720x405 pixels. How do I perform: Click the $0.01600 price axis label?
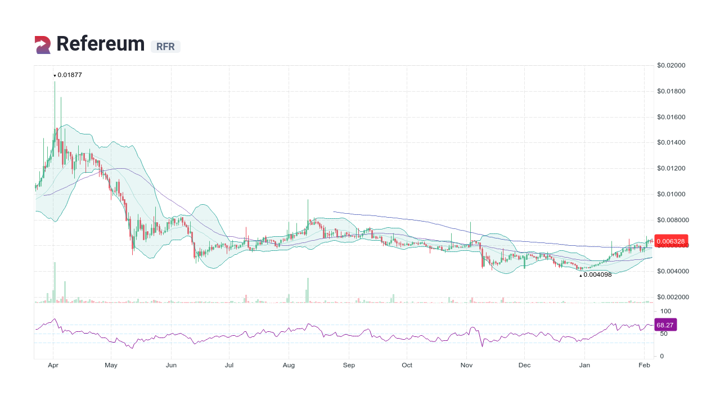click(x=671, y=117)
